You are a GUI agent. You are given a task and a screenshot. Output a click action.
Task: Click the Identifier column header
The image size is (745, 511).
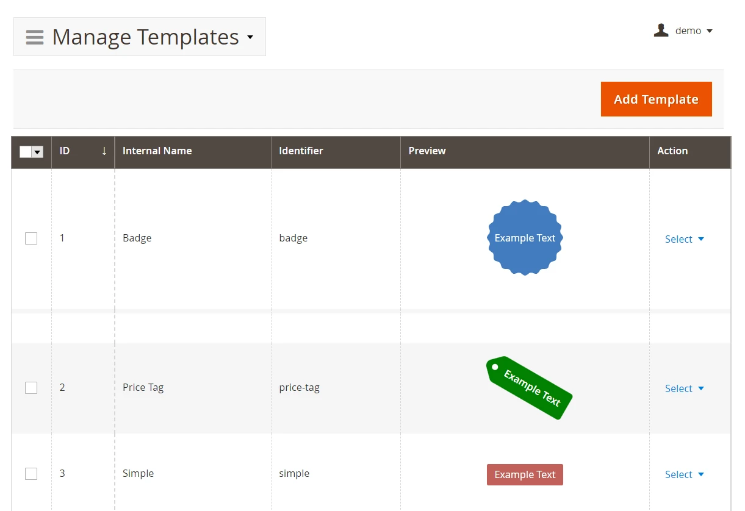coord(301,151)
